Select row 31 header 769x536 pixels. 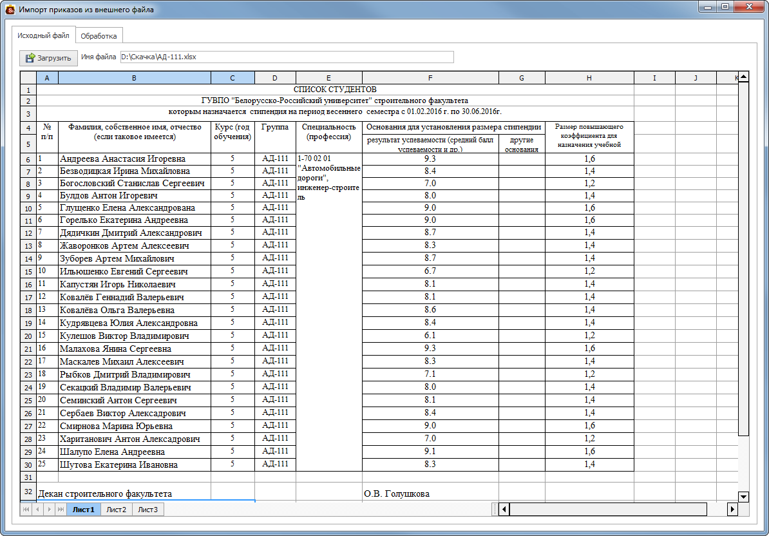[x=28, y=477]
